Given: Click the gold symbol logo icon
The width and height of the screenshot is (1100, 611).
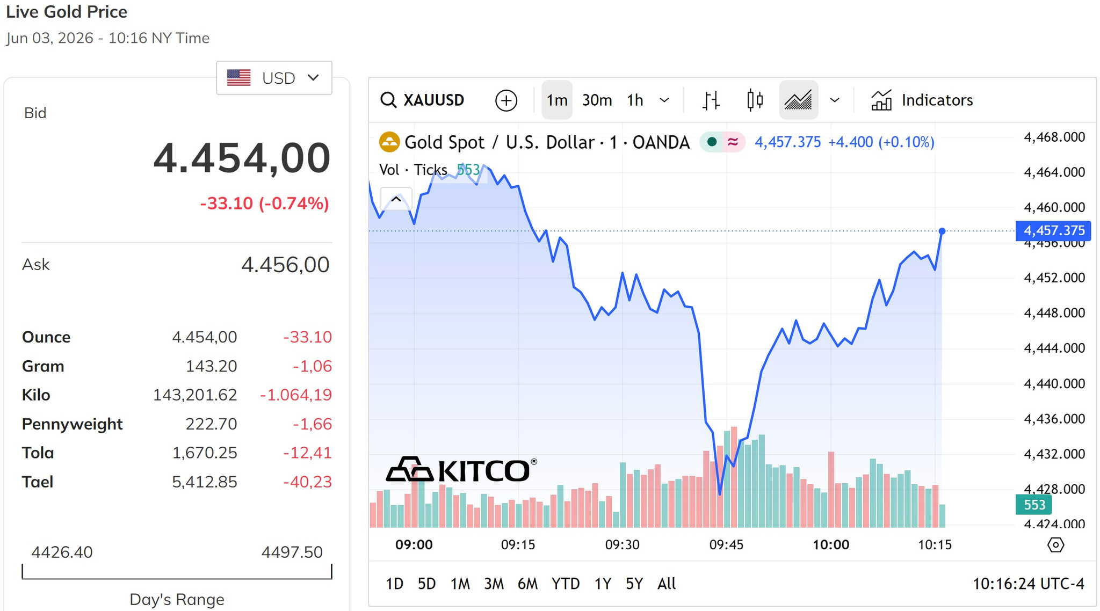Looking at the screenshot, I should pyautogui.click(x=389, y=142).
